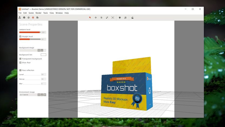Click the env1 med.hdr environment image field
Image resolution: width=225 pixels, height=127 pixels.
pos(28,95)
